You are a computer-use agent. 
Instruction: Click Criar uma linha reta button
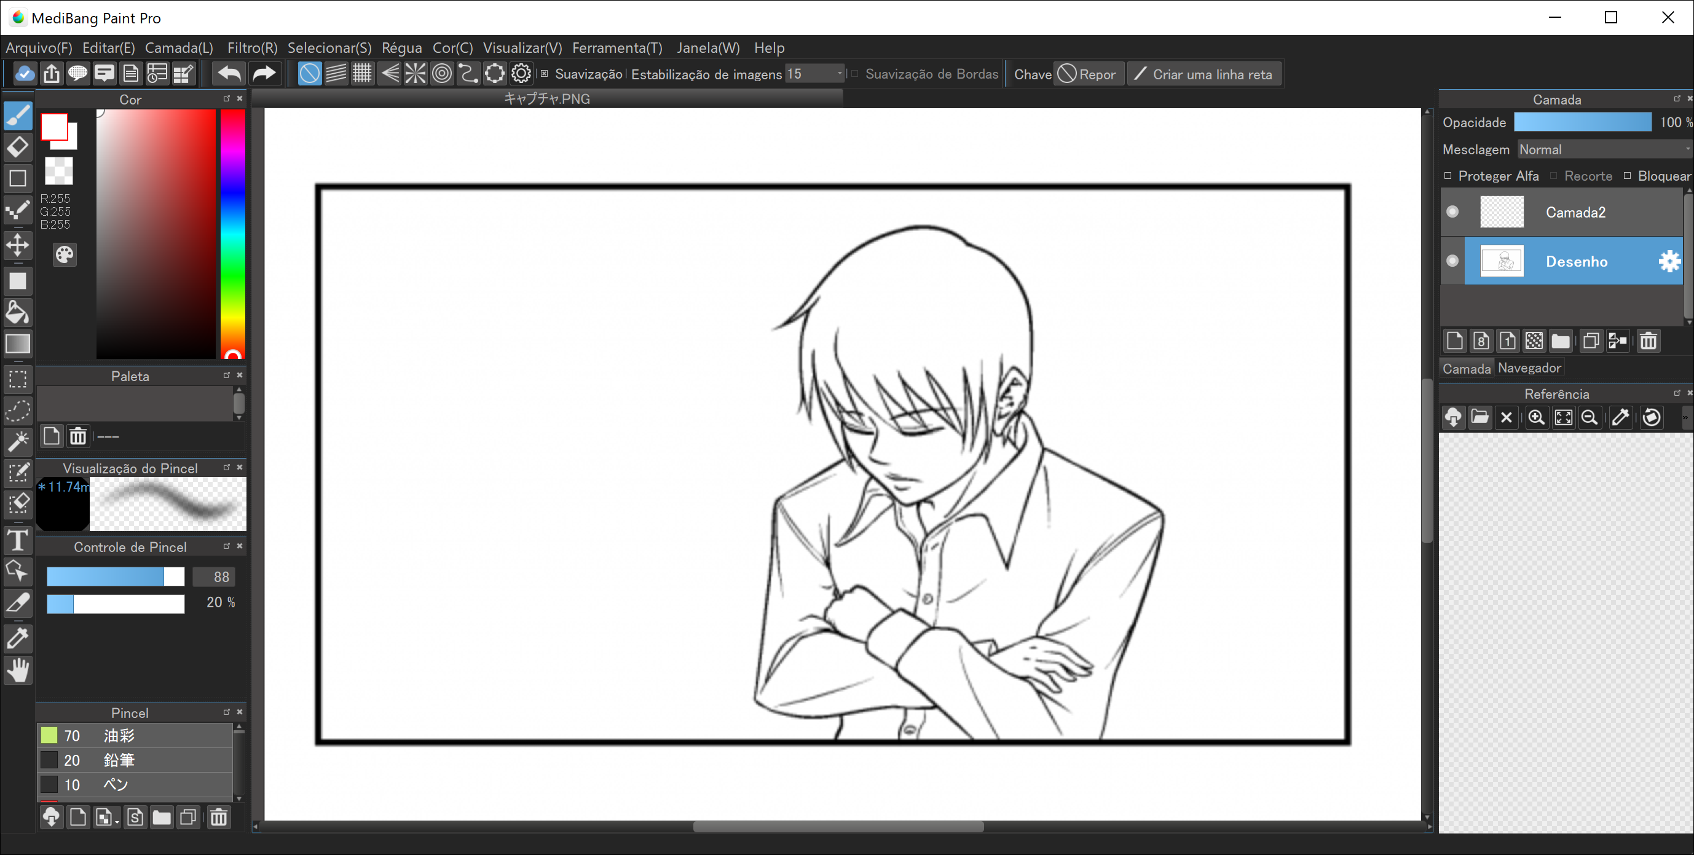pyautogui.click(x=1200, y=74)
